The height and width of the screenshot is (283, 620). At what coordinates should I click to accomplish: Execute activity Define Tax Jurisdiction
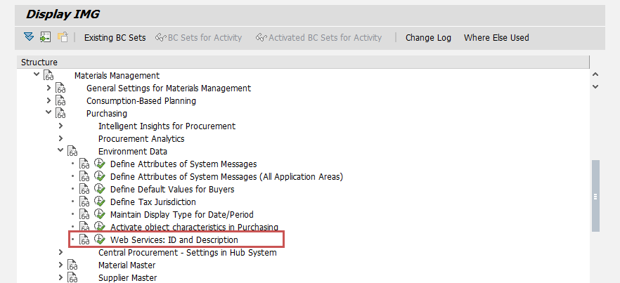pyautogui.click(x=100, y=202)
